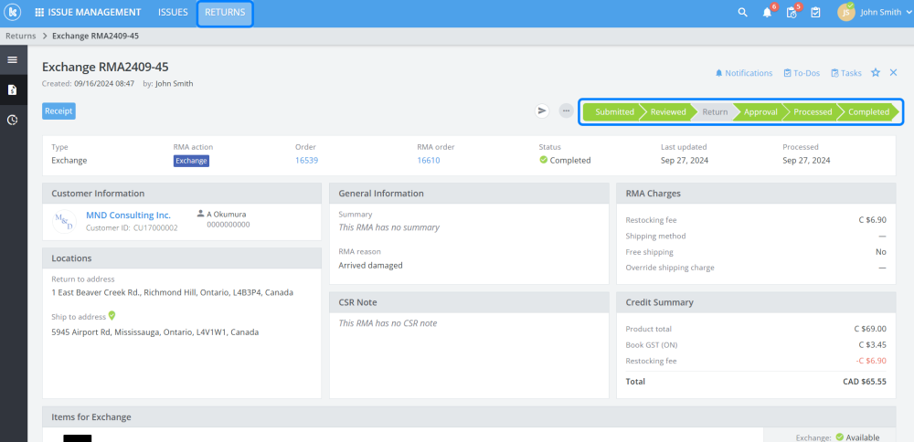The width and height of the screenshot is (914, 442).
Task: Open order 16539 link
Action: 306,160
